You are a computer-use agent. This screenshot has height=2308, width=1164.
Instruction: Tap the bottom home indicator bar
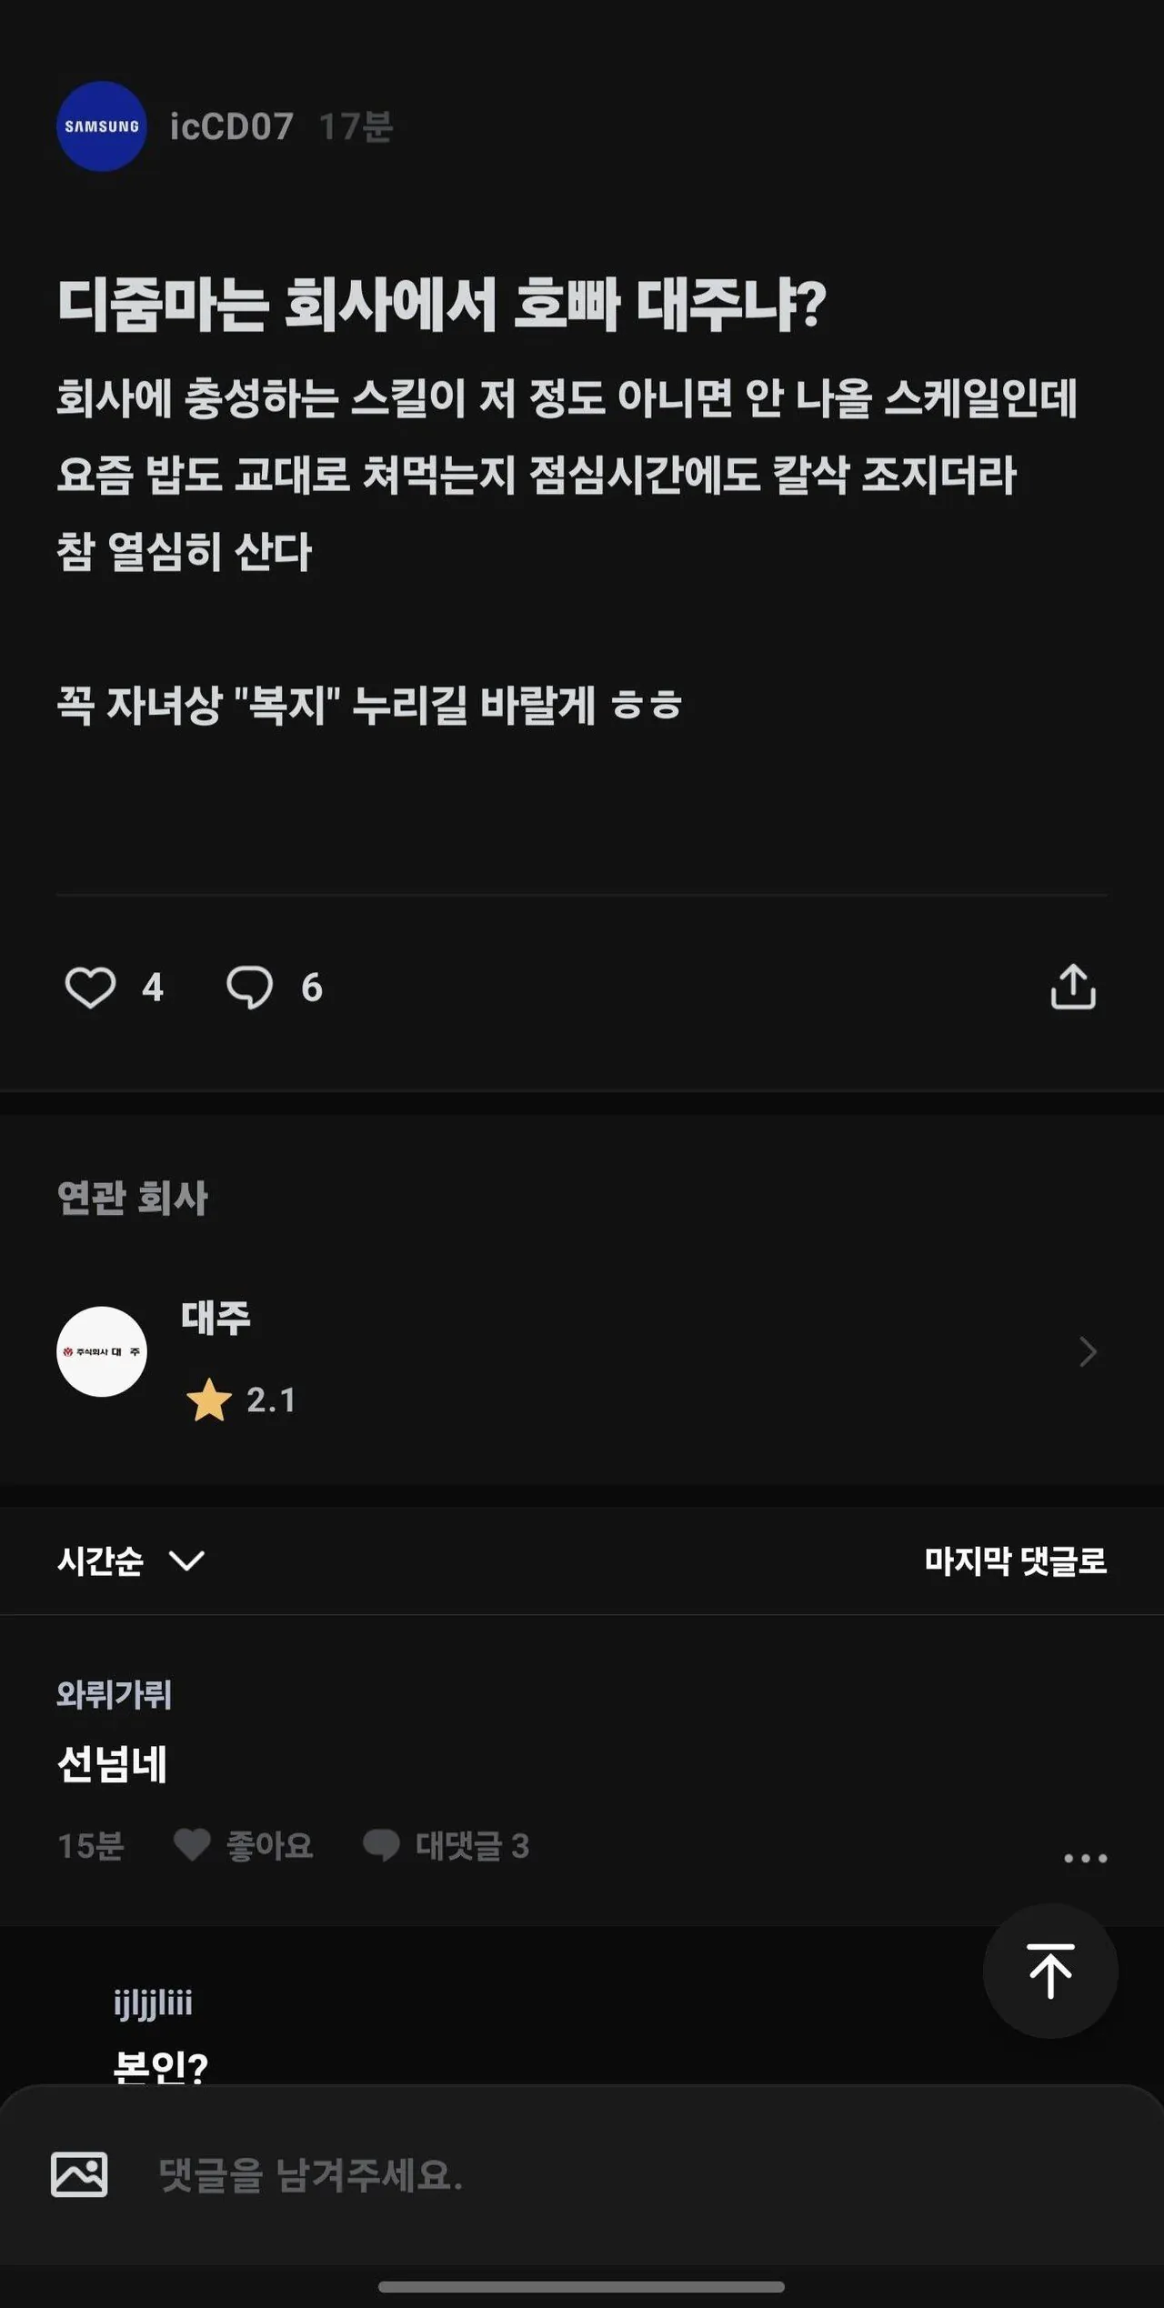pos(581,2286)
